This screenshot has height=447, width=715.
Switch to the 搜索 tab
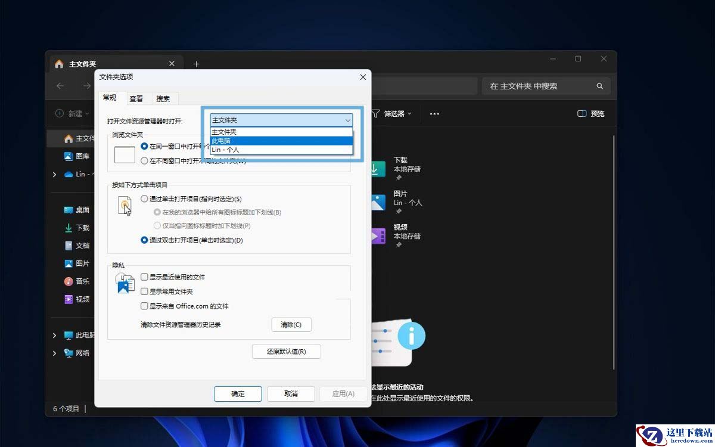[163, 99]
